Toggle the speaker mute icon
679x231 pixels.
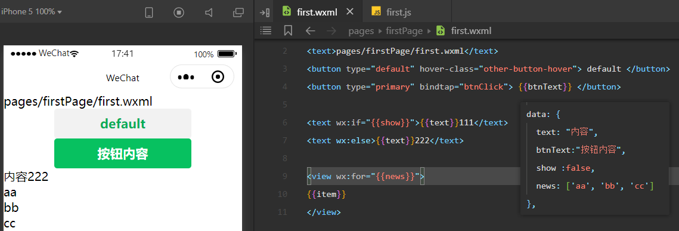[209, 13]
